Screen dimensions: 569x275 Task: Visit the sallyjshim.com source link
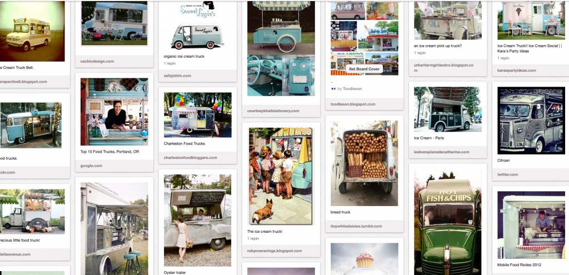(177, 76)
